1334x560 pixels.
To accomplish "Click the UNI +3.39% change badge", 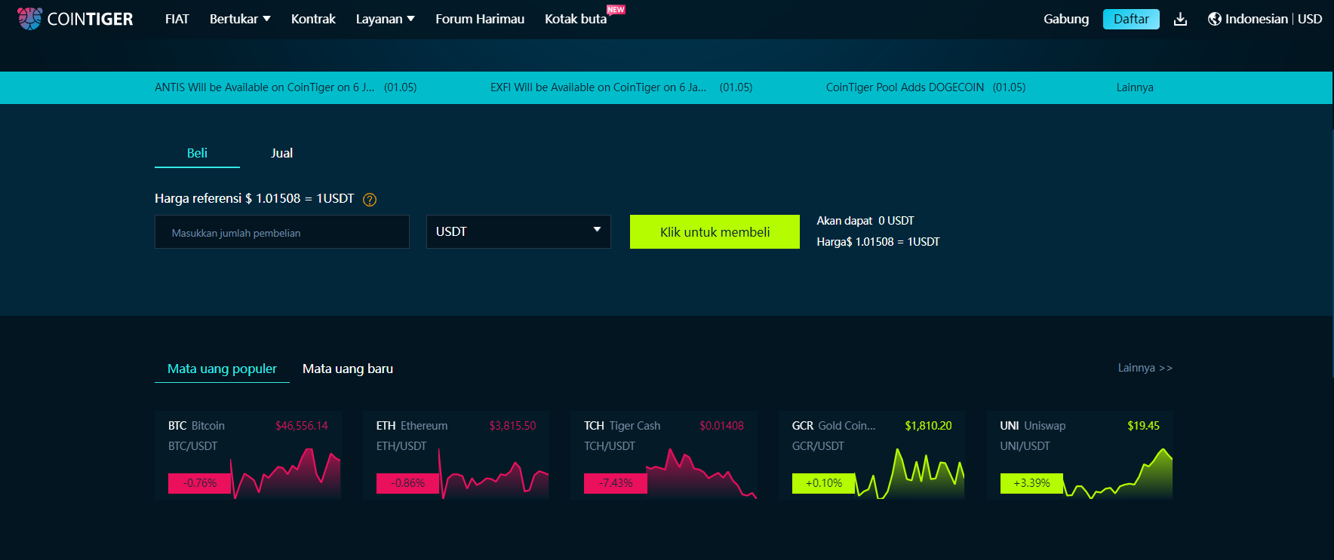I will 1031,483.
